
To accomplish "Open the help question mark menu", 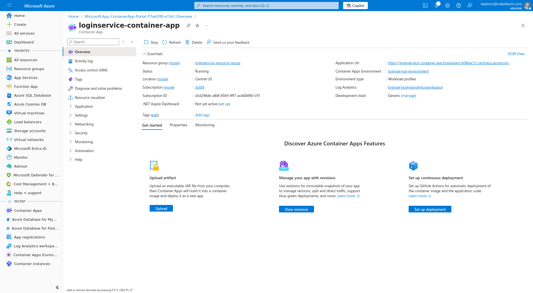I will pos(459,6).
